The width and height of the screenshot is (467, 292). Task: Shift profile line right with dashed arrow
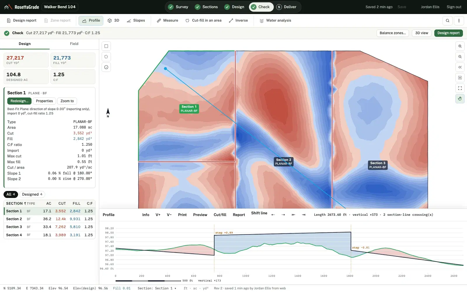283,215
